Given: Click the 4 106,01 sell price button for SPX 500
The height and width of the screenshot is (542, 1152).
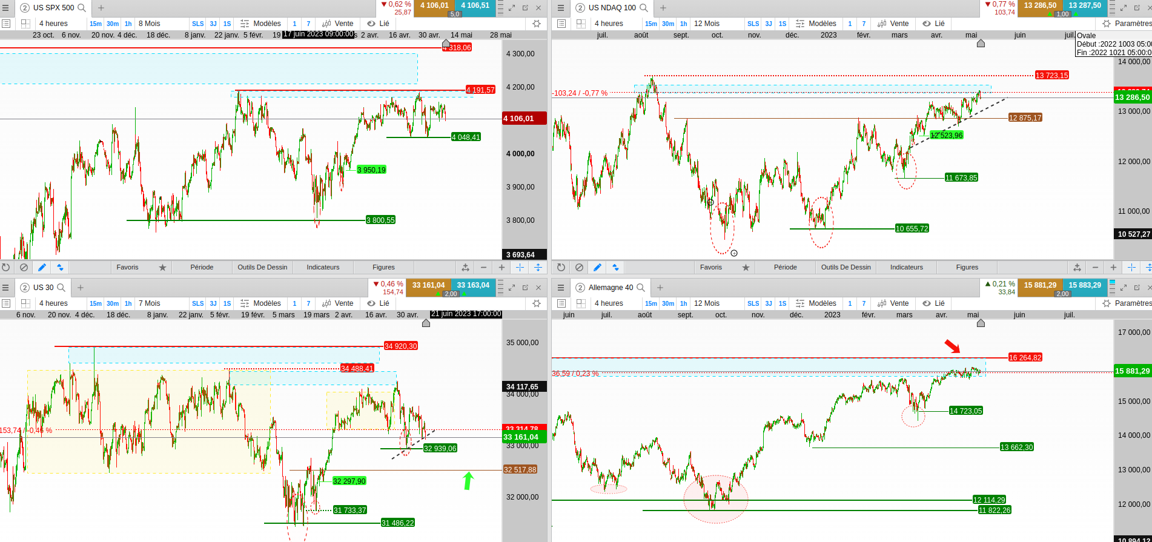Looking at the screenshot, I should coord(435,8).
